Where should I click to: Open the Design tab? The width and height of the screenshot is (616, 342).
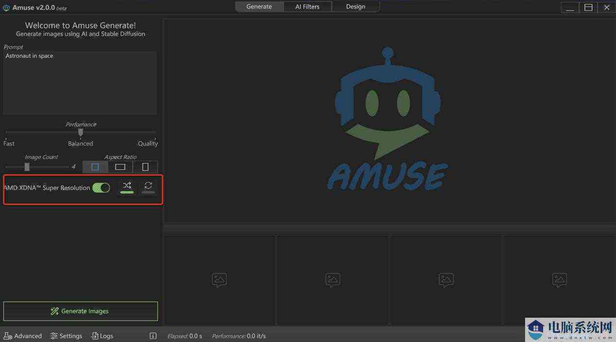(355, 7)
